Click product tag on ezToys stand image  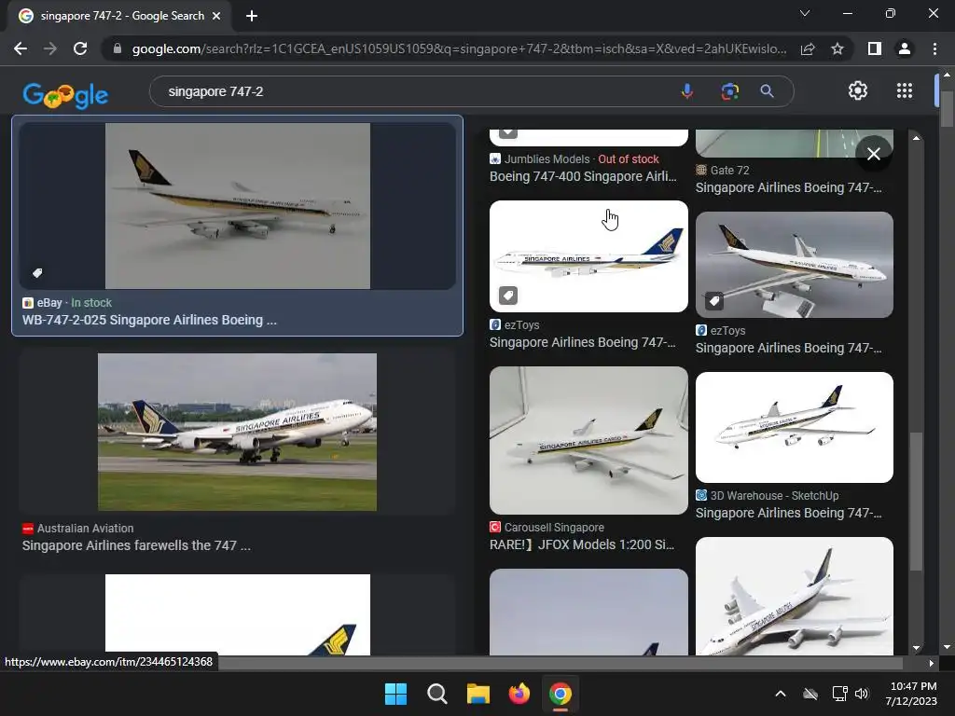coord(713,301)
